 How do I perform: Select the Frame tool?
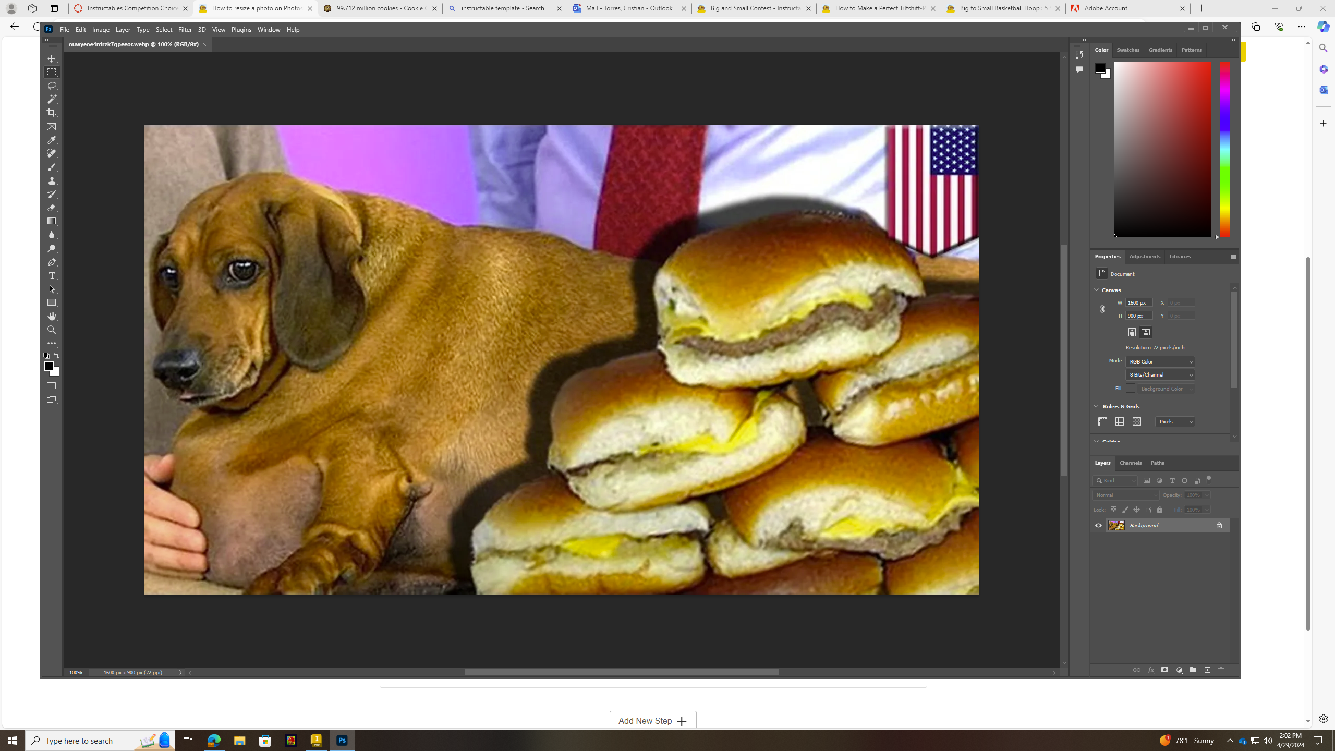coord(52,126)
